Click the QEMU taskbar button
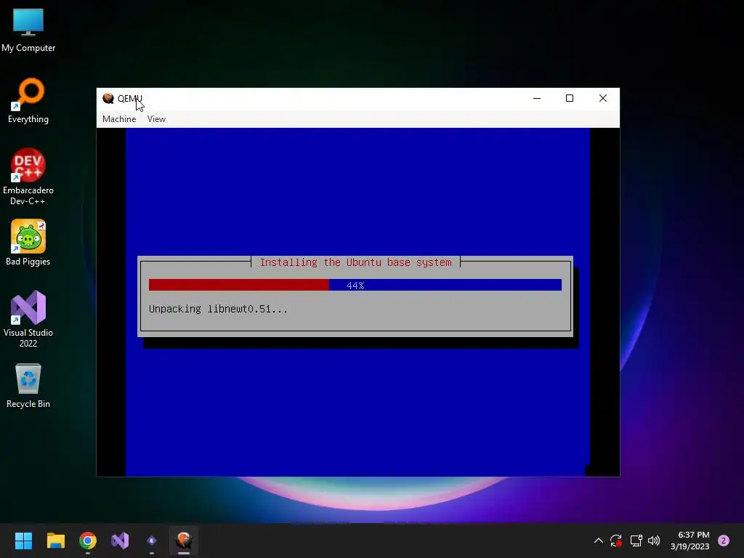Viewport: 744px width, 558px height. pos(184,541)
